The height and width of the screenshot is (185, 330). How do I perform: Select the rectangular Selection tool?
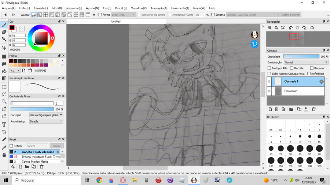tap(4, 87)
